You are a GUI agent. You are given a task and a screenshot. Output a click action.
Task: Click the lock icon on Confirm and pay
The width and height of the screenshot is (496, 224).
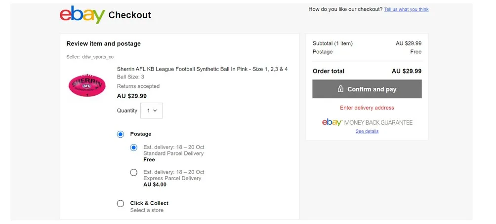pyautogui.click(x=340, y=89)
